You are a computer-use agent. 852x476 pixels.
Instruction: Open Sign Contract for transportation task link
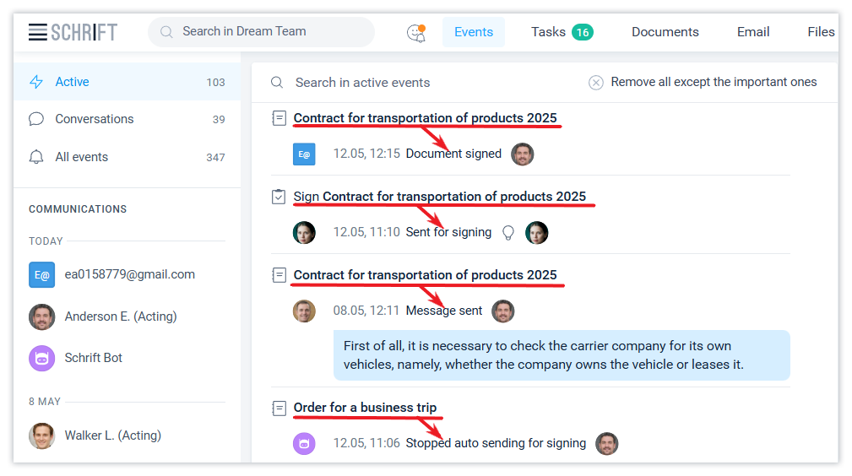click(439, 197)
